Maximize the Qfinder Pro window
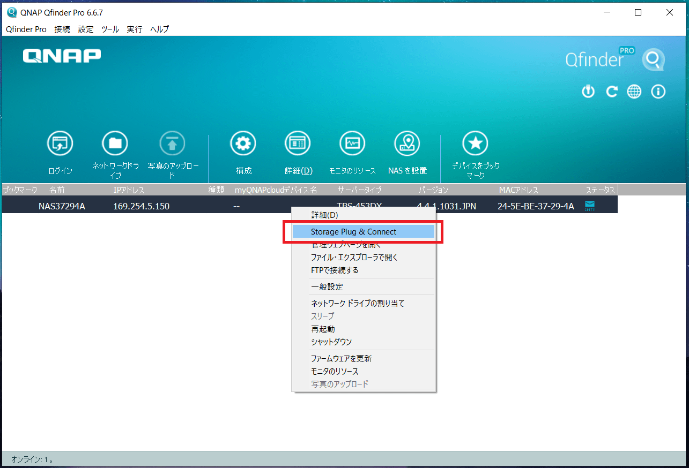The image size is (689, 468). coord(638,13)
